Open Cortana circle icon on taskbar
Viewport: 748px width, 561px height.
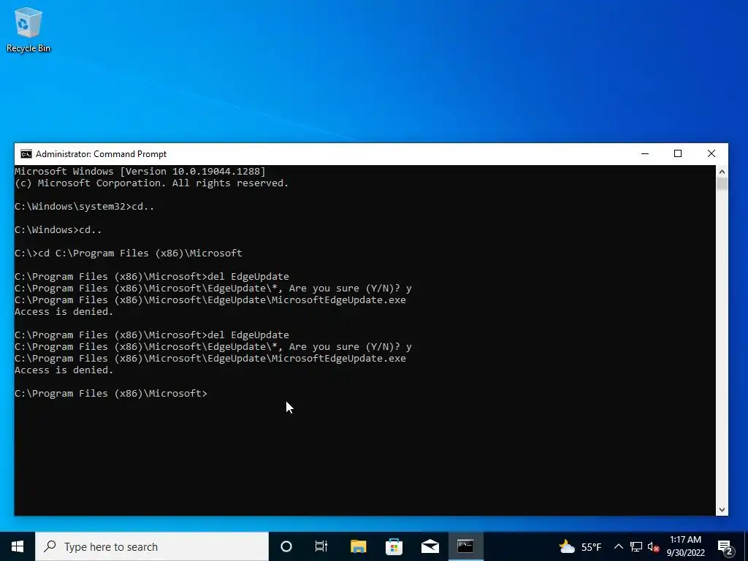[x=286, y=546]
